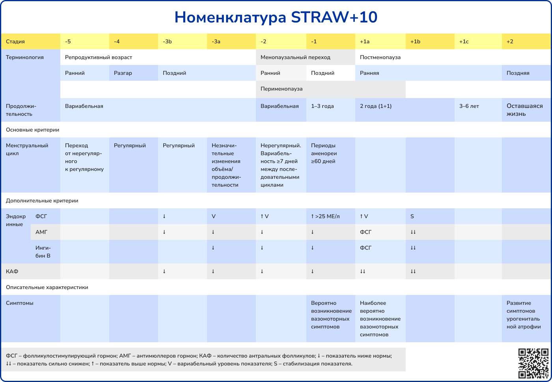The image size is (552, 382).
Task: Click the 'S' stabilization cell in ФСГ row
Action: (x=412, y=216)
